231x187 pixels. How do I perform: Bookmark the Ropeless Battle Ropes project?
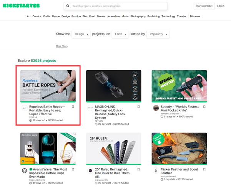point(73,107)
